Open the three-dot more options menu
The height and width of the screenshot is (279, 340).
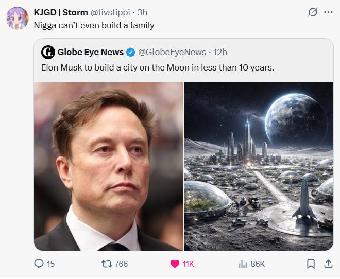[x=328, y=13]
